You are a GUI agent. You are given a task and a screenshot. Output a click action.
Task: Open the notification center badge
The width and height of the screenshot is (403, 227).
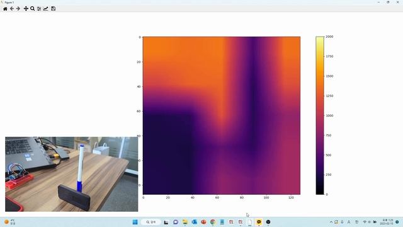coord(397,222)
